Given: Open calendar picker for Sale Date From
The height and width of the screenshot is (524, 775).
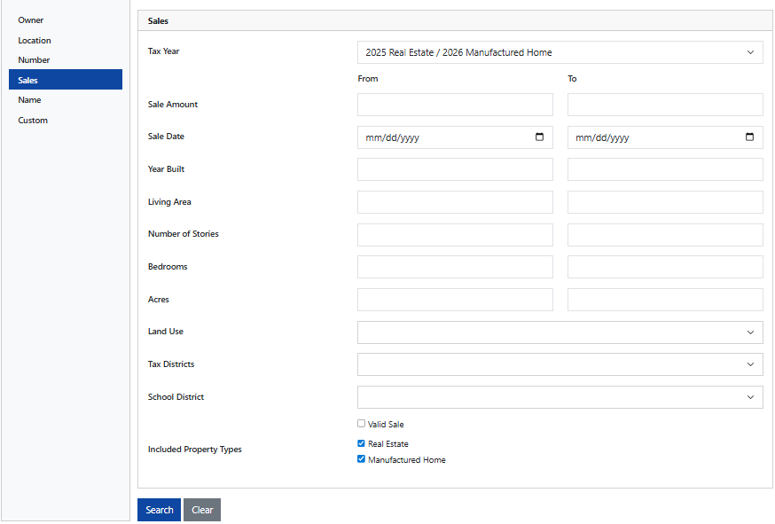Looking at the screenshot, I should pos(539,137).
